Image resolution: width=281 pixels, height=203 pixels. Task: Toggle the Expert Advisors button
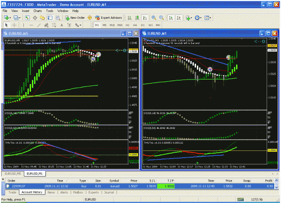tap(109, 18)
